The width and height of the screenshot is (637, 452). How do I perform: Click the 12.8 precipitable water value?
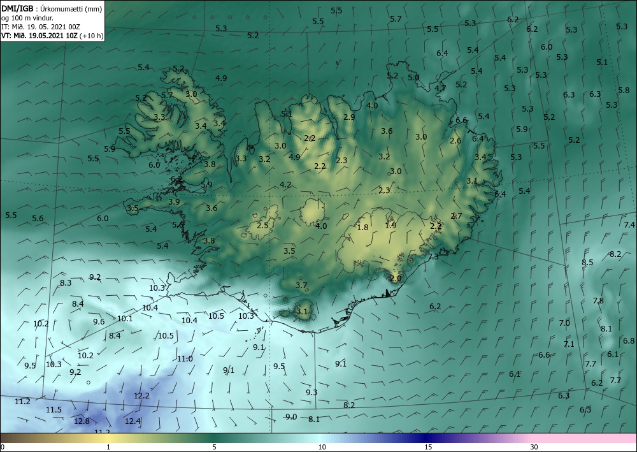[82, 421]
